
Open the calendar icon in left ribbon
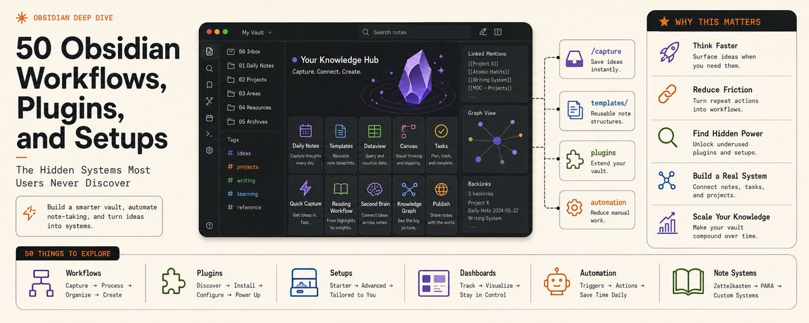click(x=210, y=118)
